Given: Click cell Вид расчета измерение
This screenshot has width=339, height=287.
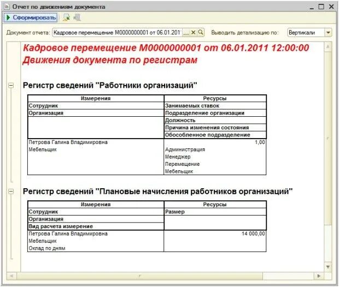Looking at the screenshot, I should (x=96, y=226).
